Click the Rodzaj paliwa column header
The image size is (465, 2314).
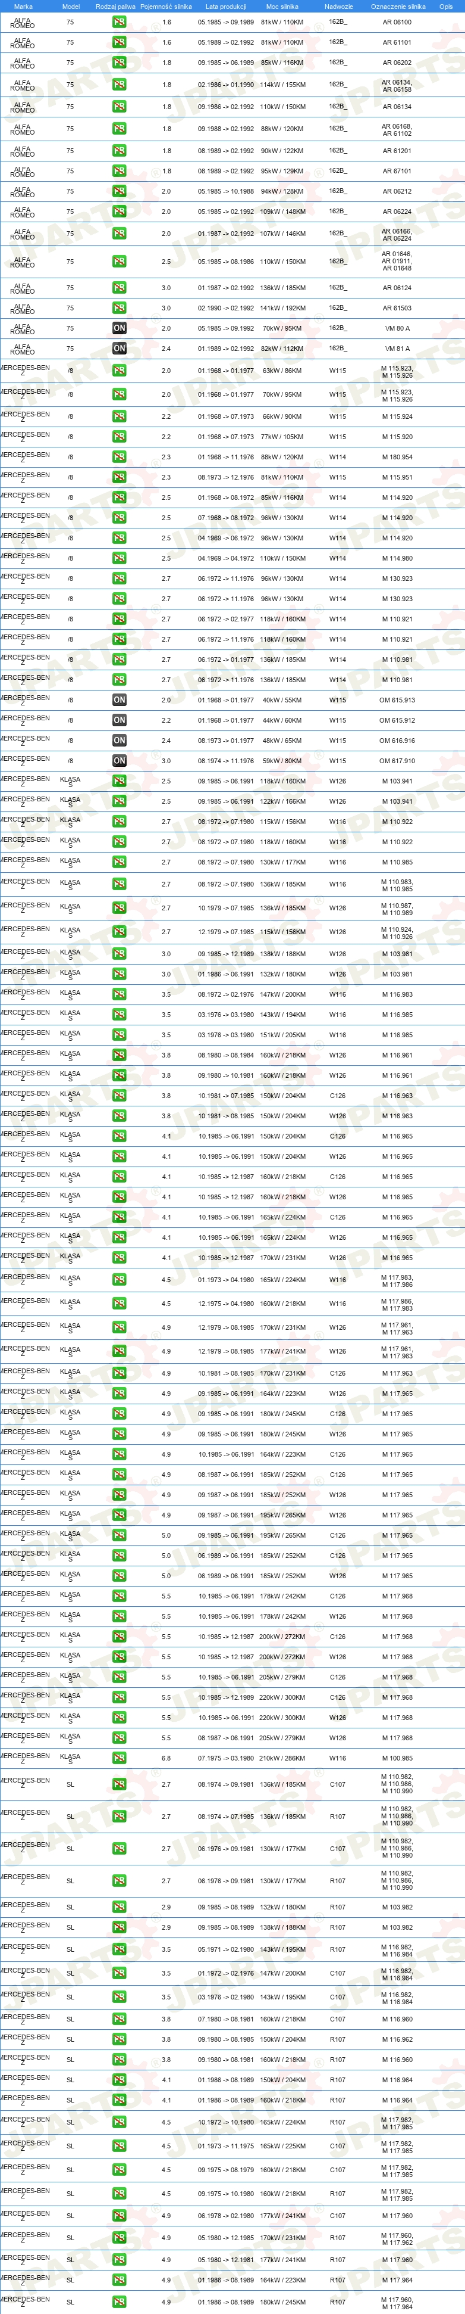[115, 7]
